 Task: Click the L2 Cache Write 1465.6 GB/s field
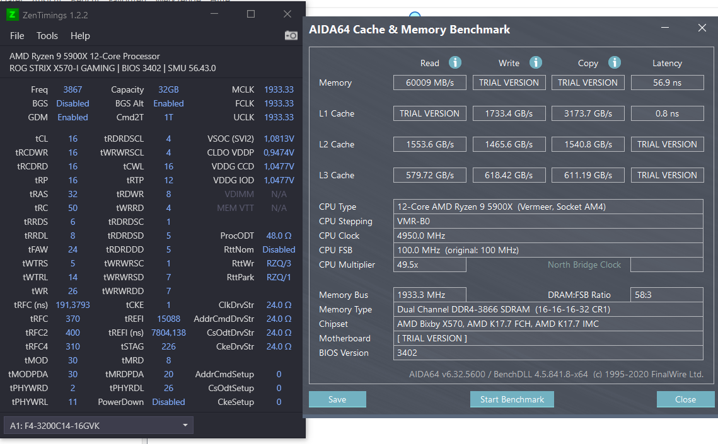509,144
